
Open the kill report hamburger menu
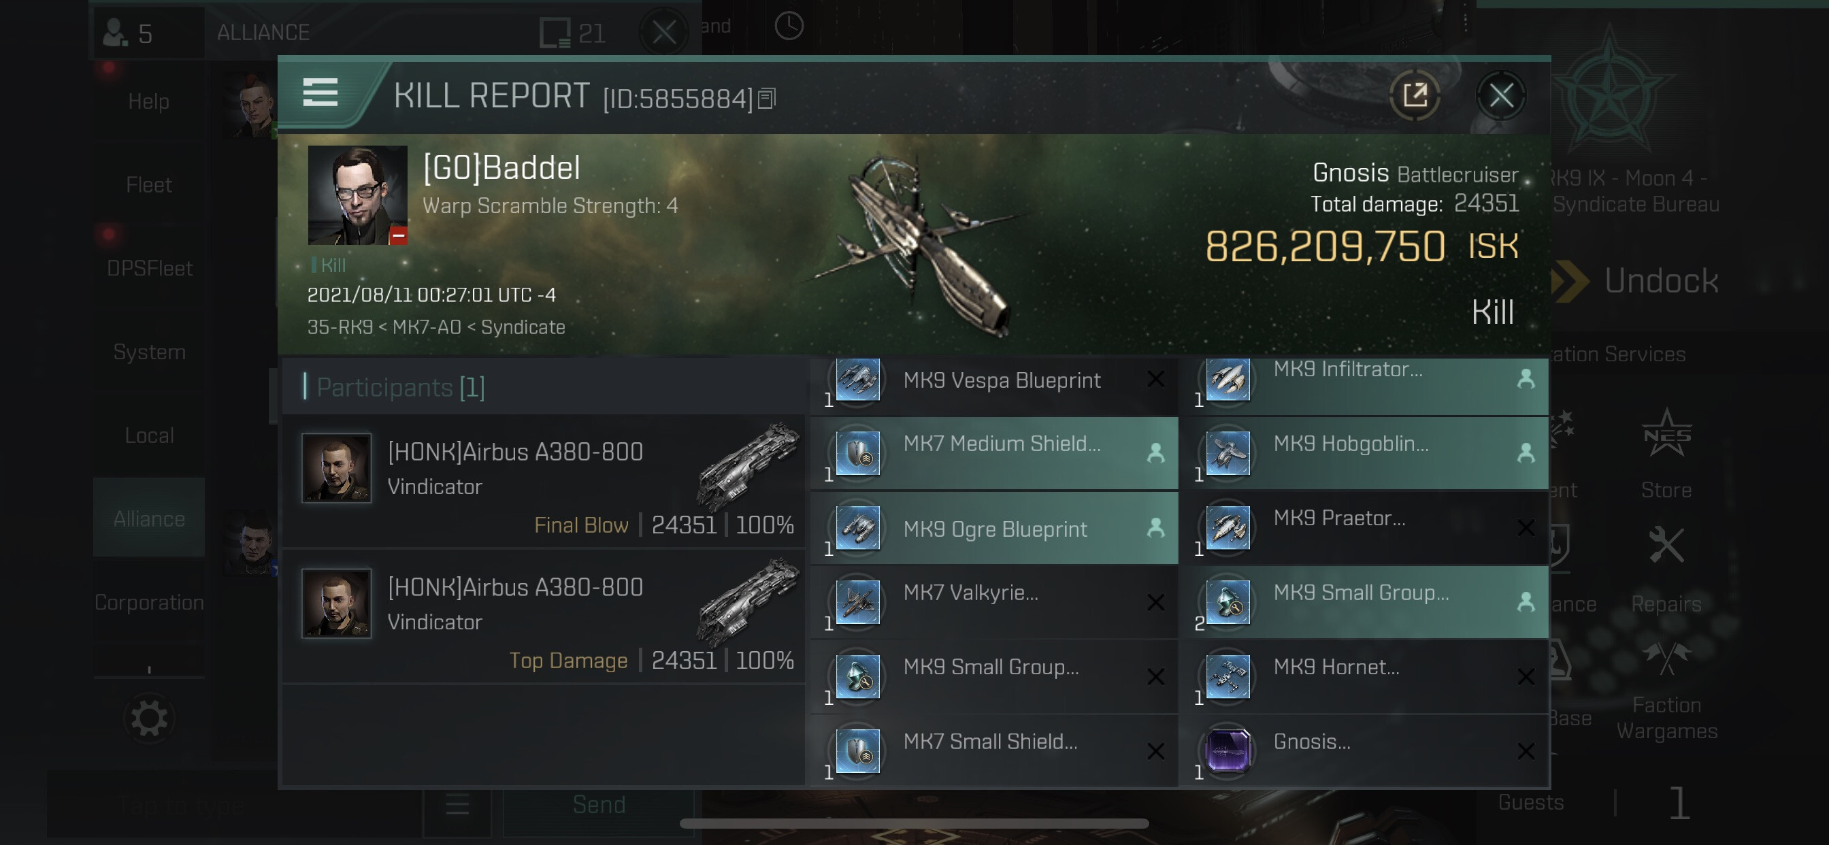320,93
